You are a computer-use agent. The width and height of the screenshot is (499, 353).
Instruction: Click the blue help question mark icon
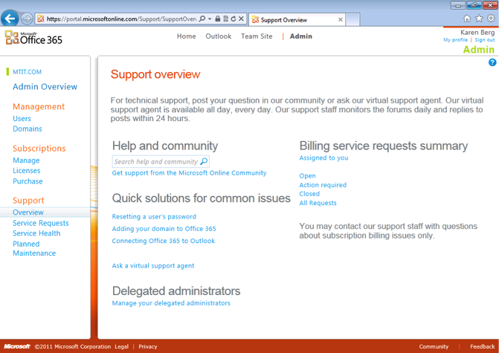pyautogui.click(x=492, y=62)
